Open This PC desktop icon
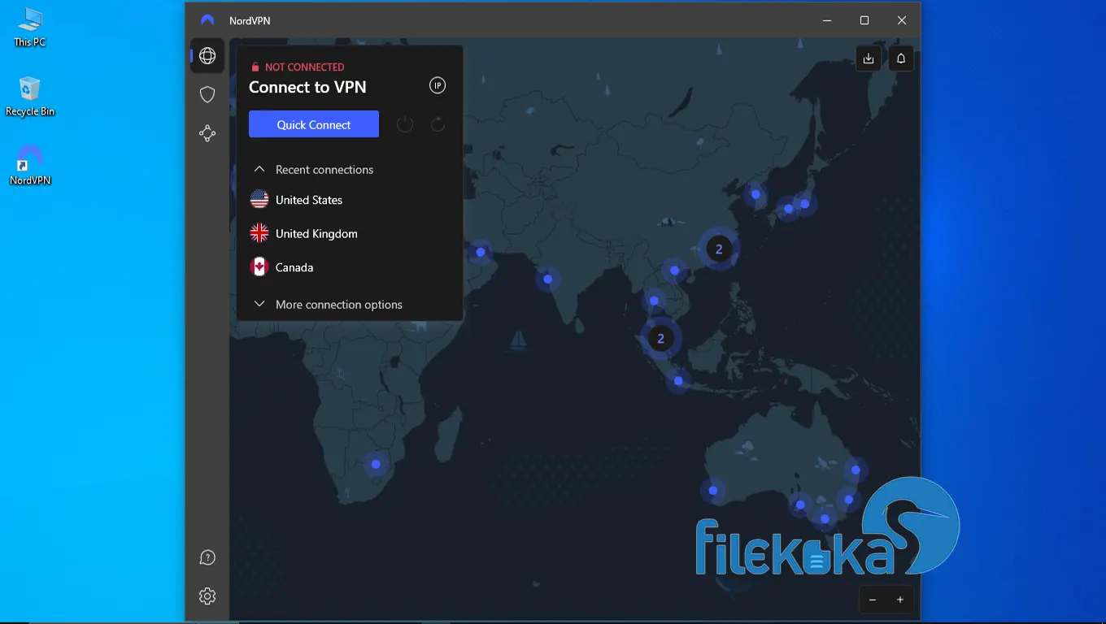This screenshot has height=624, width=1106. (30, 28)
